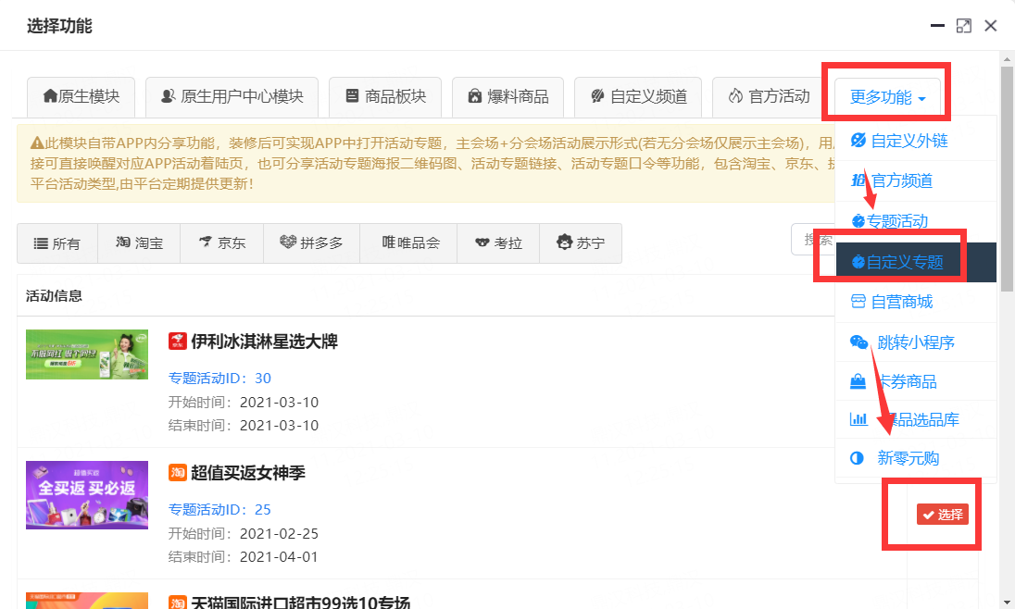
Task: Filter activities by 唯品会
Action: tap(408, 243)
